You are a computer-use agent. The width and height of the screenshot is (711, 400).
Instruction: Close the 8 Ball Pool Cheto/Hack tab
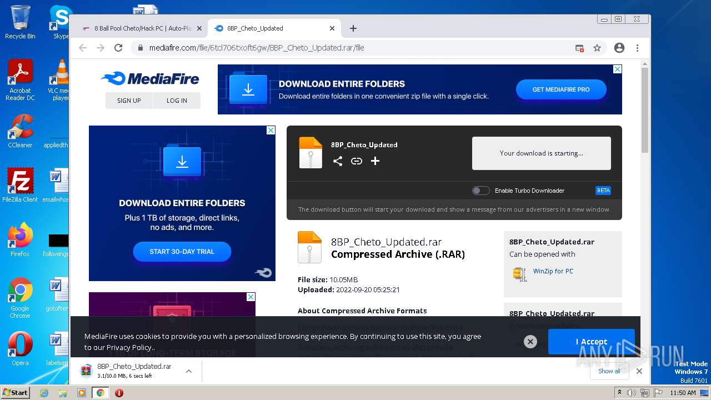coord(199,28)
